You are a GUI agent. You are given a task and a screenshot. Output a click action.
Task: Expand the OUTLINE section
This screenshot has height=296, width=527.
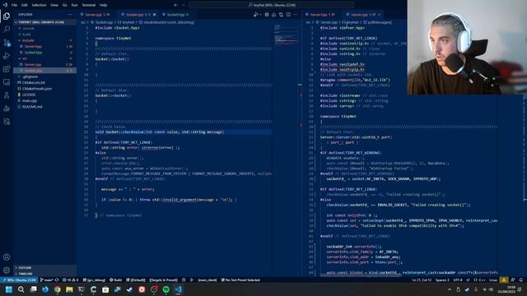(44, 267)
